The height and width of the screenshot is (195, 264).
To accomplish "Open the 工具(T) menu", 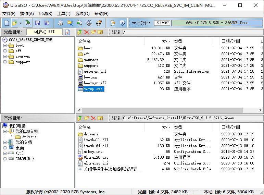I will [64, 14].
